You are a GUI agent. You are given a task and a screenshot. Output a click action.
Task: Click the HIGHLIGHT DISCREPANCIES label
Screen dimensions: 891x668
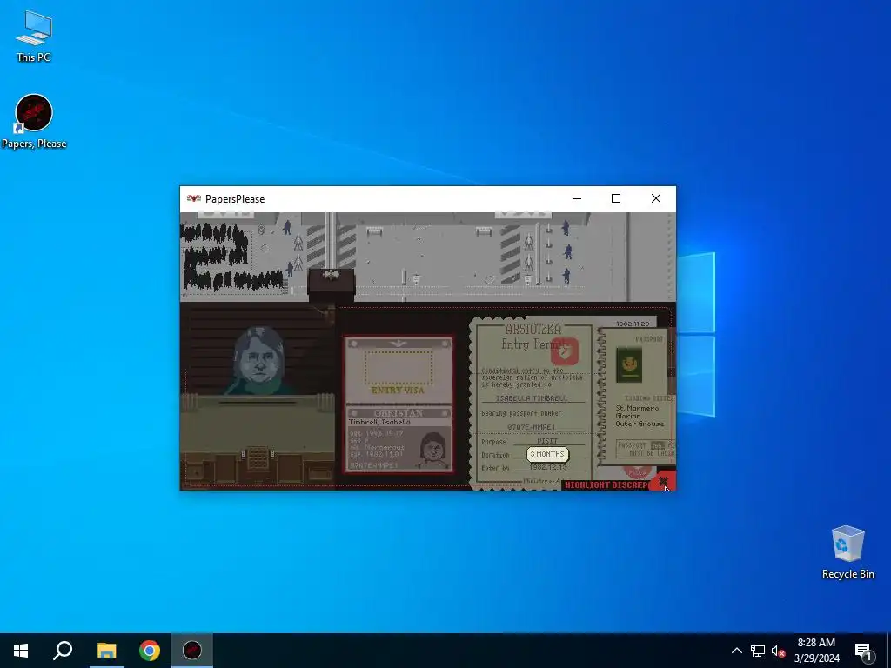point(606,485)
